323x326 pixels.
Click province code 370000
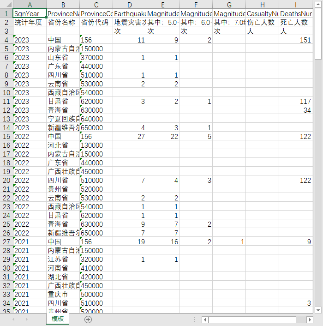(96, 57)
